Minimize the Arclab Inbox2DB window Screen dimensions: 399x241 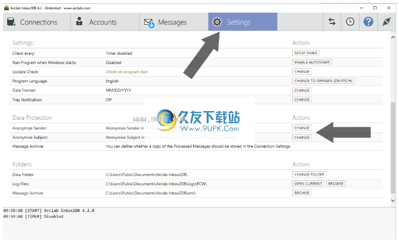[x=361, y=8]
